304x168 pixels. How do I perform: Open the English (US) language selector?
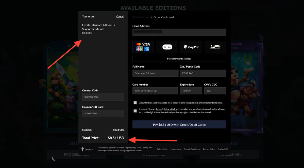[223, 149]
